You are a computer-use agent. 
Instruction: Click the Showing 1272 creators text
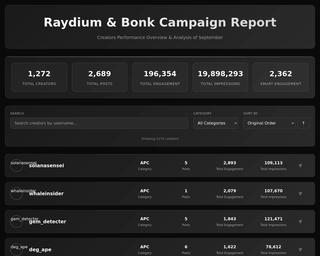pos(160,138)
